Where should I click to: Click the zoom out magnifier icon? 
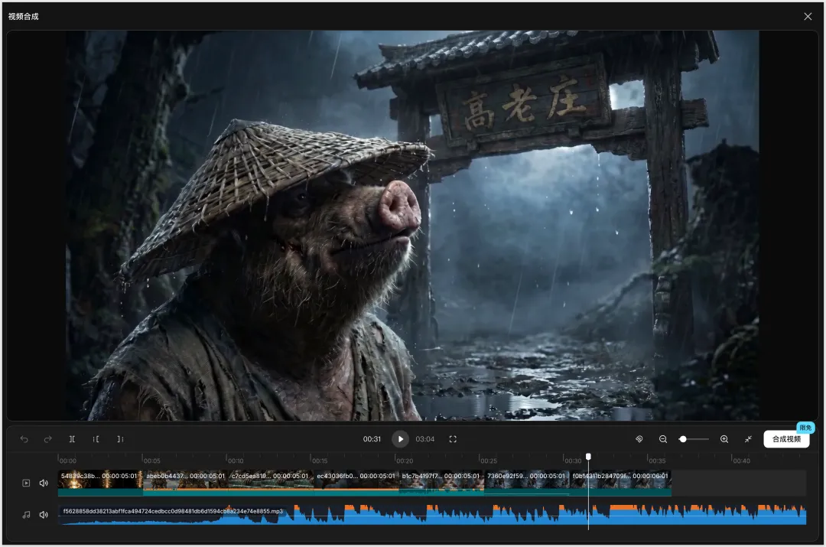(x=663, y=439)
